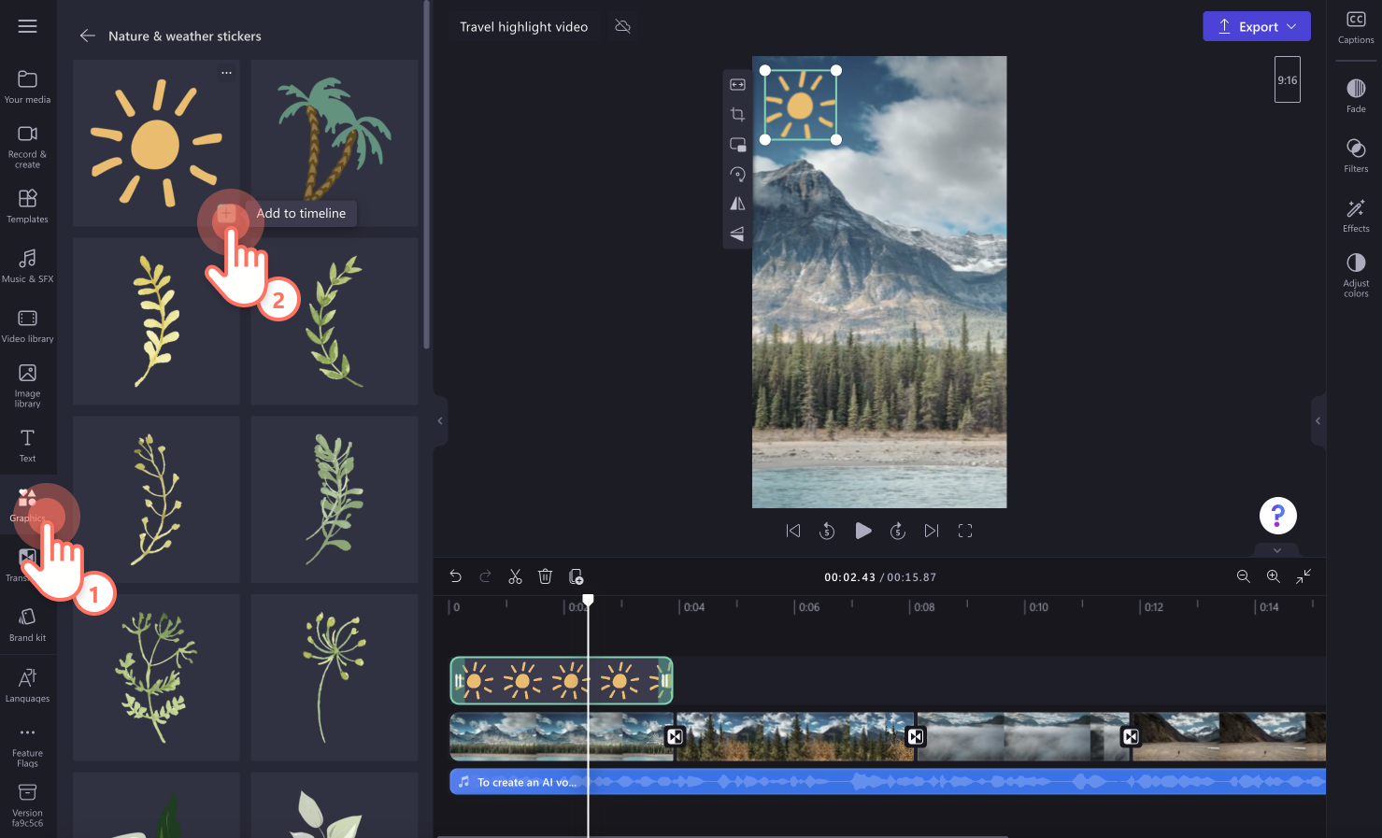This screenshot has height=838, width=1382.
Task: Split the clip with the scissors
Action: (x=515, y=576)
